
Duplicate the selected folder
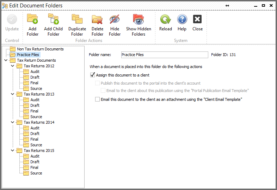click(77, 25)
